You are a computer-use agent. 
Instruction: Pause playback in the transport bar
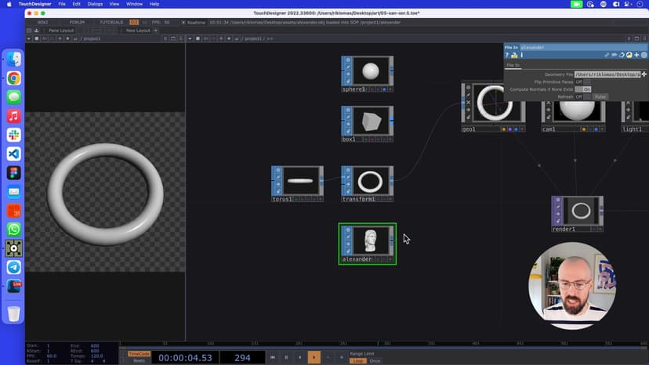[285, 357]
